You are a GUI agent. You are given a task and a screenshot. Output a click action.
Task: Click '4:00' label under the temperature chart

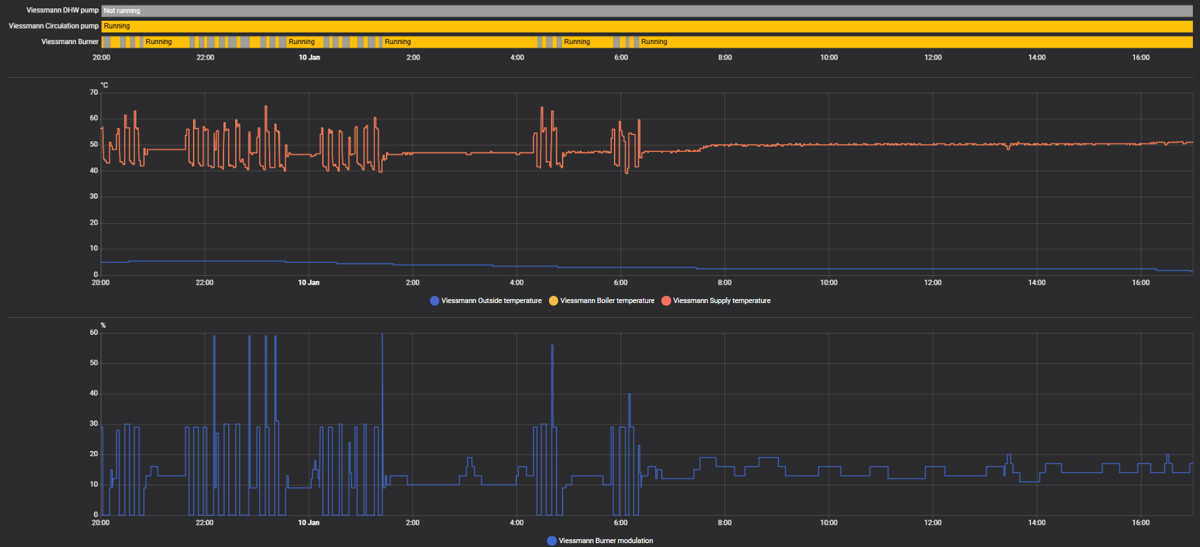coord(517,283)
